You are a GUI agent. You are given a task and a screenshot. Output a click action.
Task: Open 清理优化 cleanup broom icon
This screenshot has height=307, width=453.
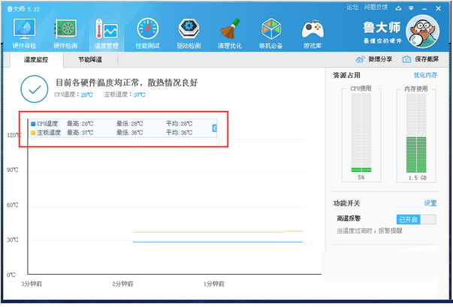coord(230,34)
